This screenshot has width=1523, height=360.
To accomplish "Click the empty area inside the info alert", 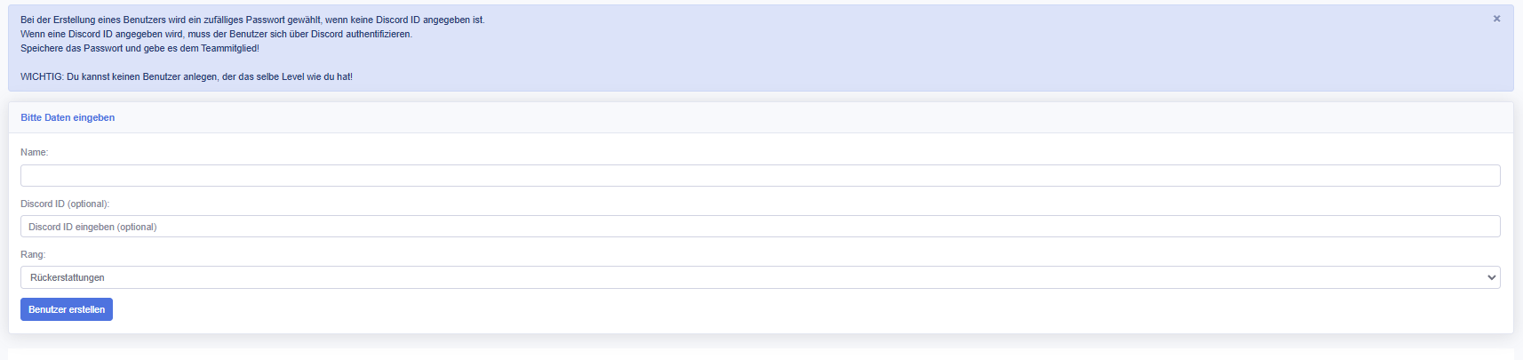I will [x=889, y=53].
